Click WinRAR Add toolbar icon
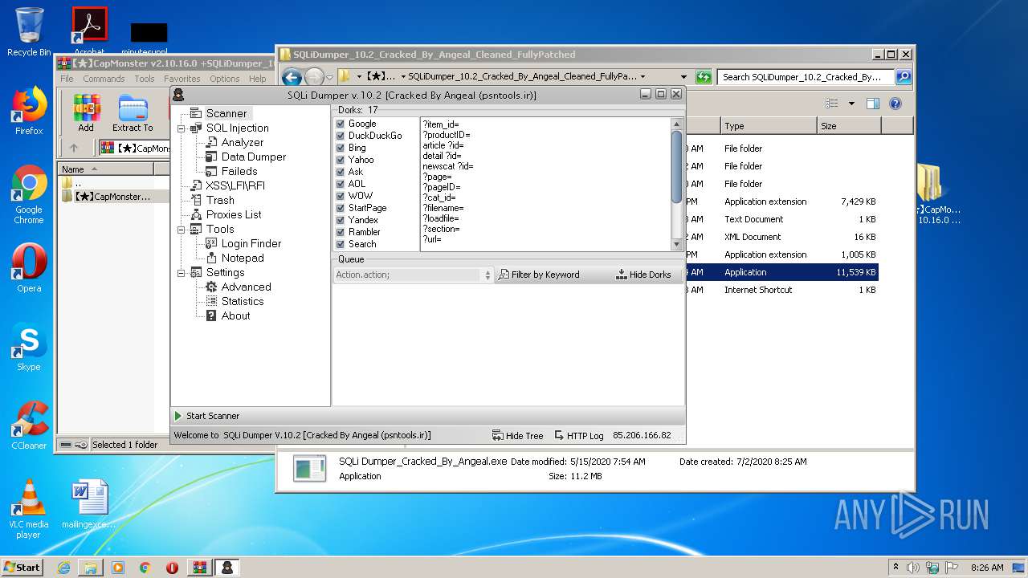 (x=86, y=108)
